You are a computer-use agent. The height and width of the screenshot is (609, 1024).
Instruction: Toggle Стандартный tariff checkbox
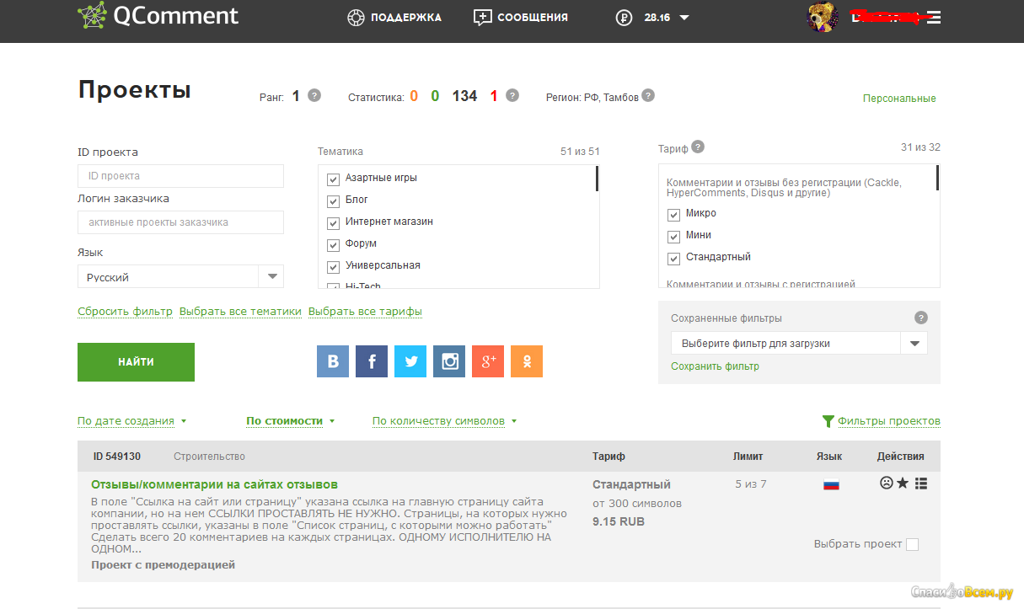pos(673,259)
